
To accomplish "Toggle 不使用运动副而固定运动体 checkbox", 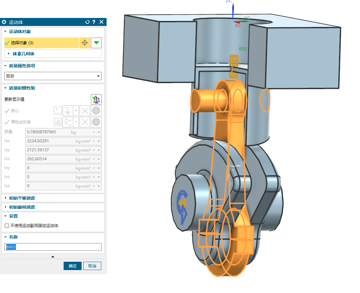I will (x=7, y=226).
